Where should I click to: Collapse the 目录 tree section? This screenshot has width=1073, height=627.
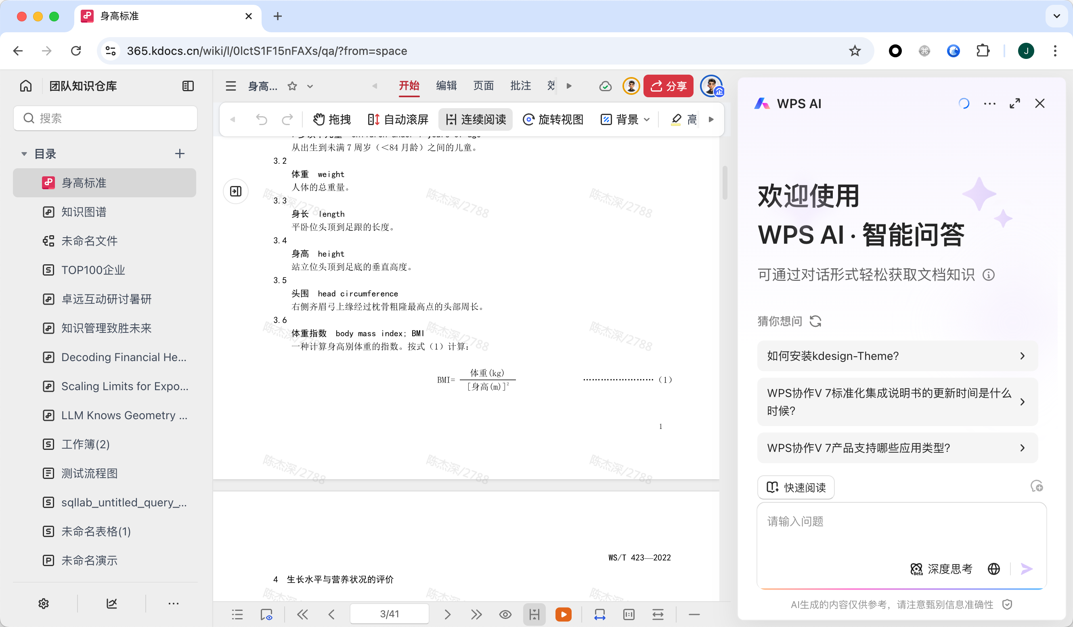24,154
